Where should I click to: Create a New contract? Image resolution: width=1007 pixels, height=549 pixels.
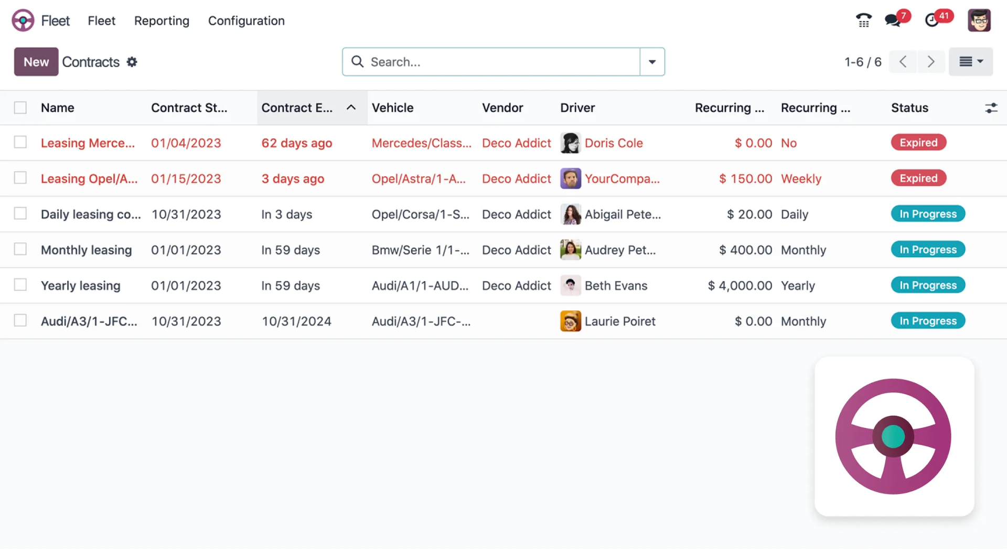pos(36,62)
